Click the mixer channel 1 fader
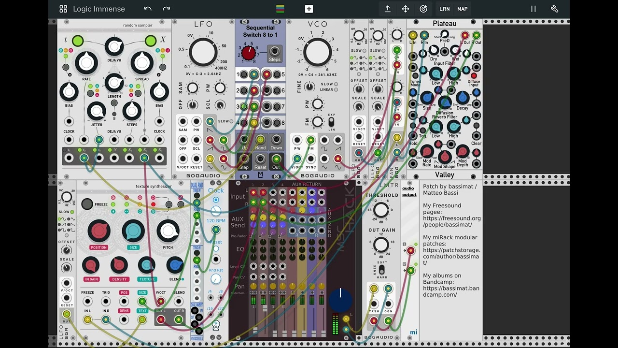Viewport: 618px width, 348px height. (255, 330)
